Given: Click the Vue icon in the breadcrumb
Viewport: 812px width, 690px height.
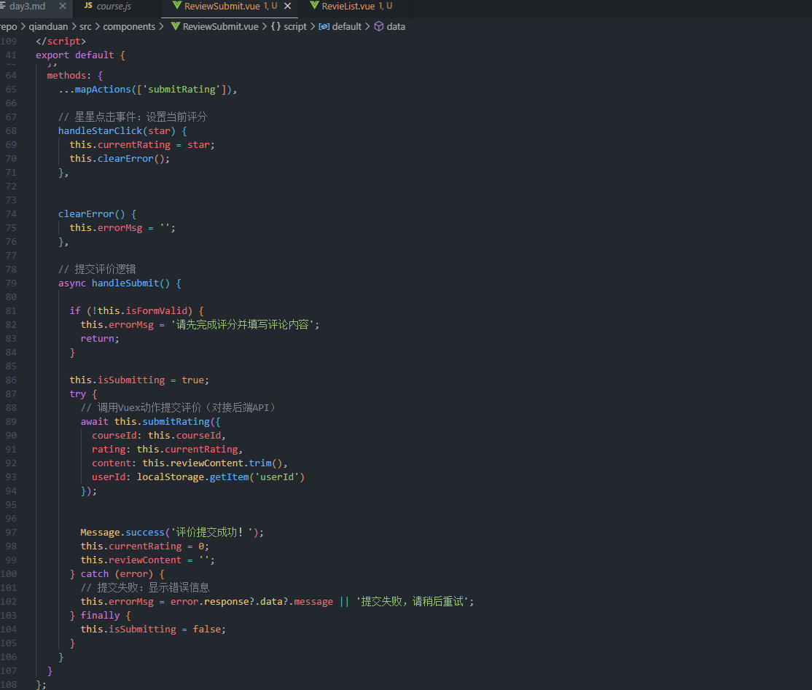Looking at the screenshot, I should pos(176,26).
